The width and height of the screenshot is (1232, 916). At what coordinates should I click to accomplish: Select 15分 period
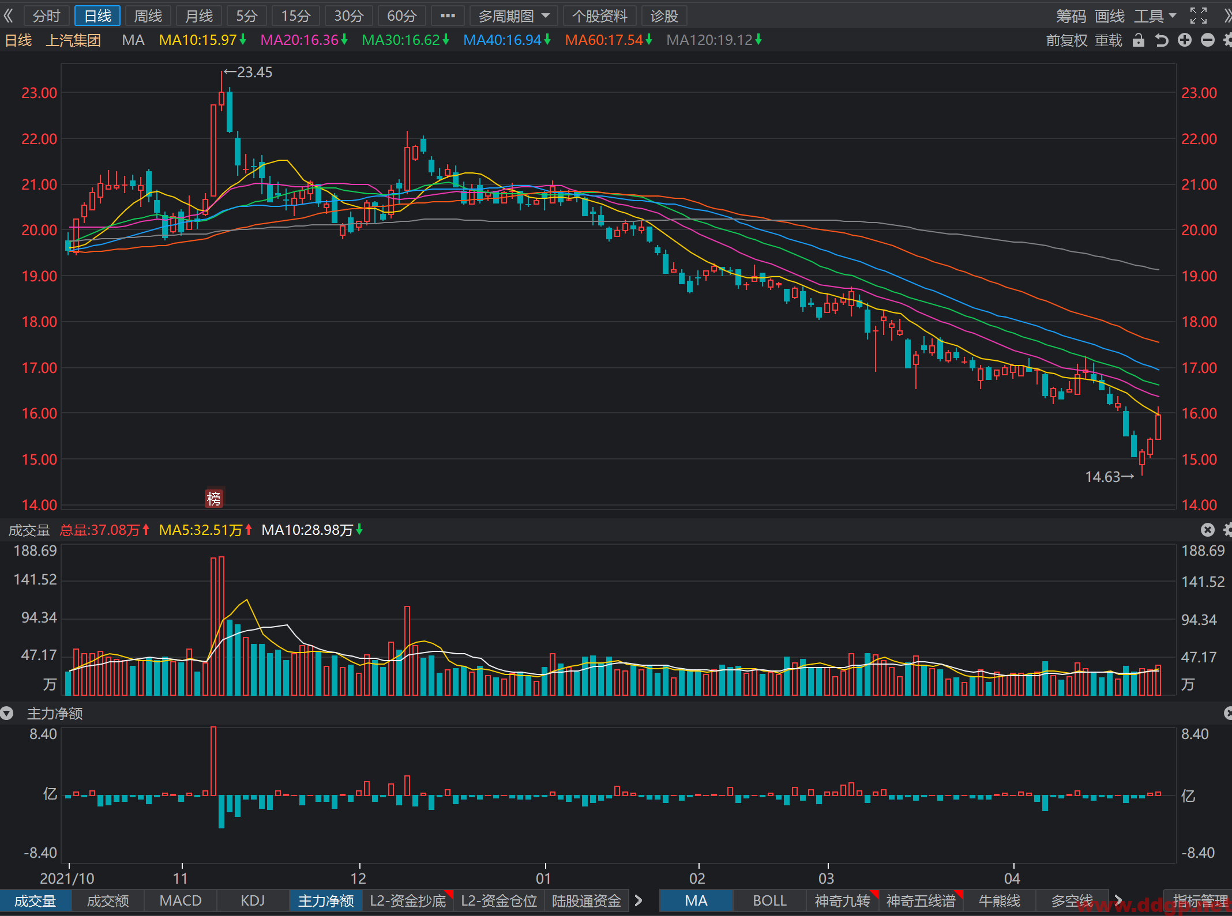(x=296, y=16)
